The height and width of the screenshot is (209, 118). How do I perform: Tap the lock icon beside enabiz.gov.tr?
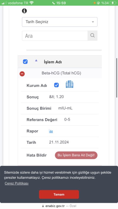pos(43,206)
